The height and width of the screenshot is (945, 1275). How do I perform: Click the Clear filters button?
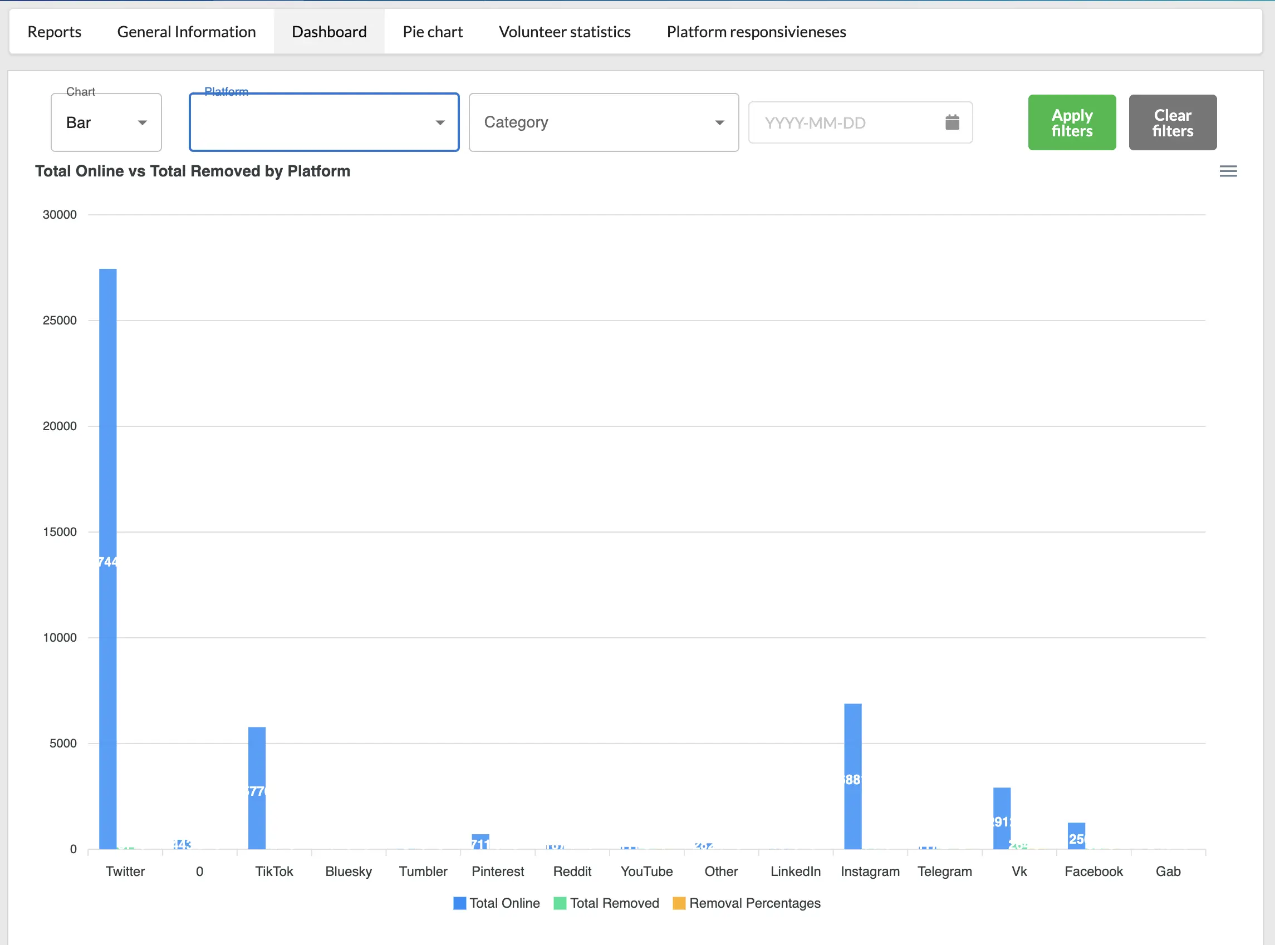pos(1173,122)
